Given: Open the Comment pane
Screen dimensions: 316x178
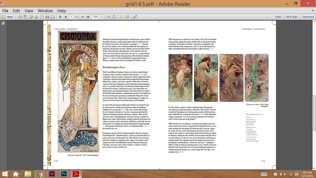Looking at the screenshot, I should 308,17.
